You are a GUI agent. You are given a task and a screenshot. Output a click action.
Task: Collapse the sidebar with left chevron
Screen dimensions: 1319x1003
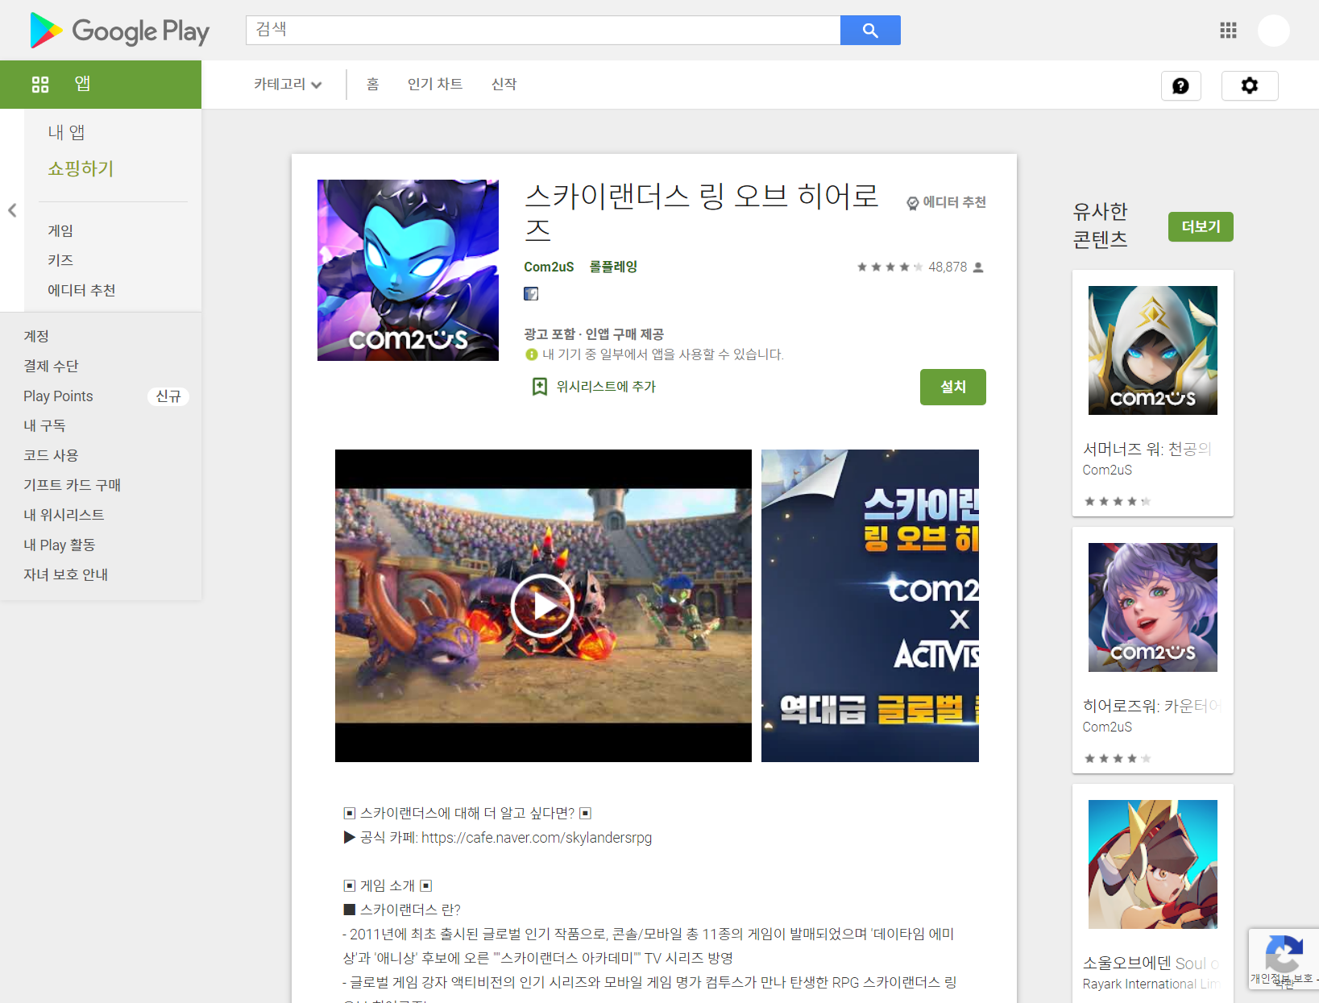12,210
